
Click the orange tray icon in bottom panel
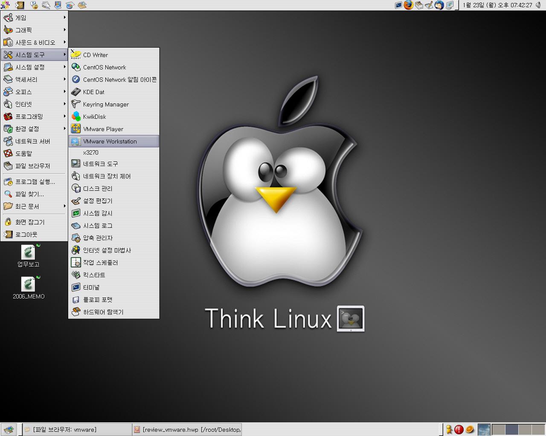470,429
